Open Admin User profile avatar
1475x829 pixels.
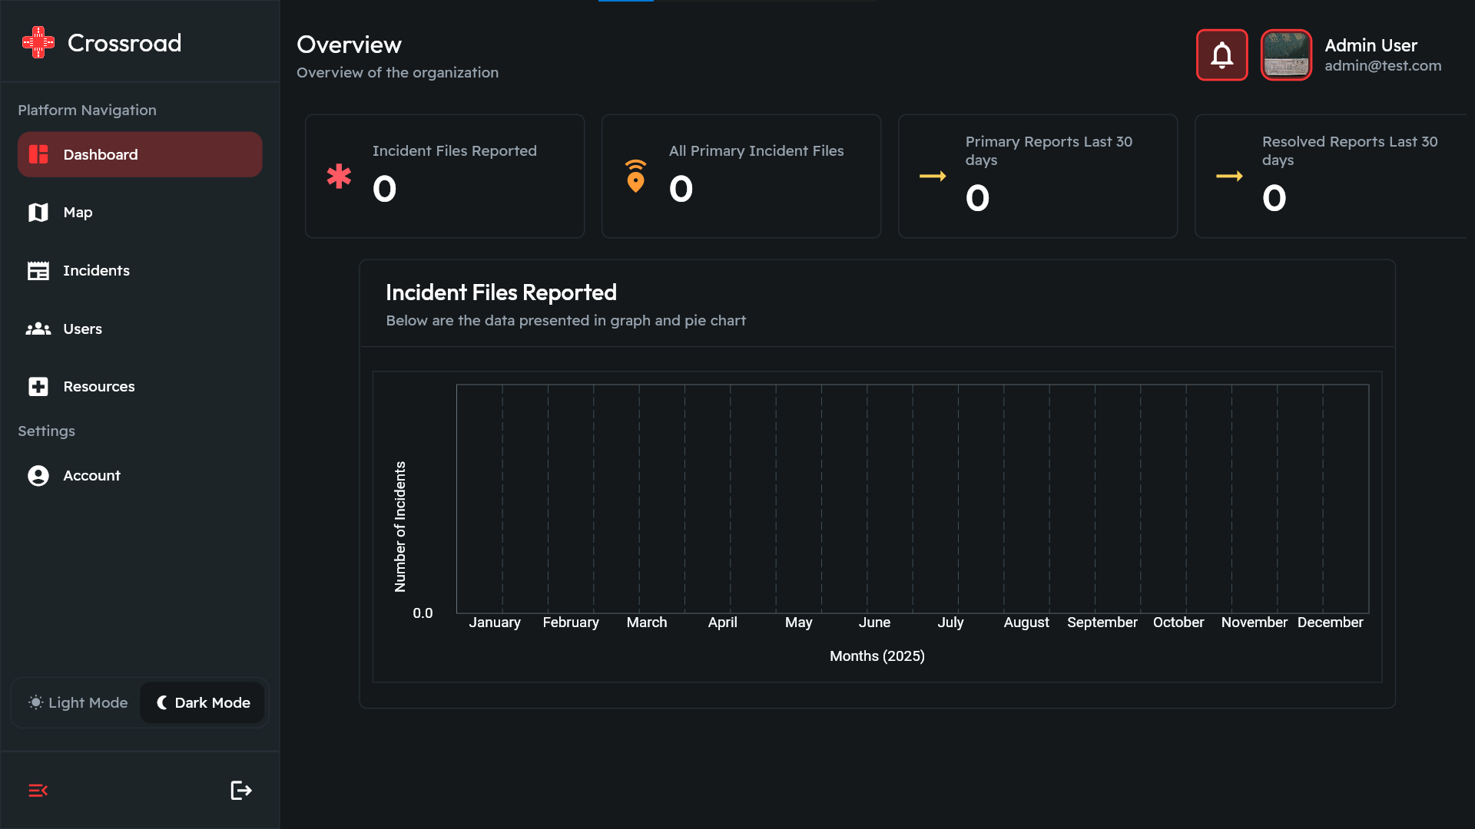1286,55
